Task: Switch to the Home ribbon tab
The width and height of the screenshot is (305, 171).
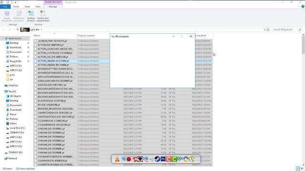Action: coord(16,7)
